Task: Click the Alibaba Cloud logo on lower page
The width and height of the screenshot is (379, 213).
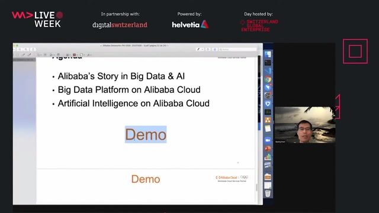Action: click(232, 179)
